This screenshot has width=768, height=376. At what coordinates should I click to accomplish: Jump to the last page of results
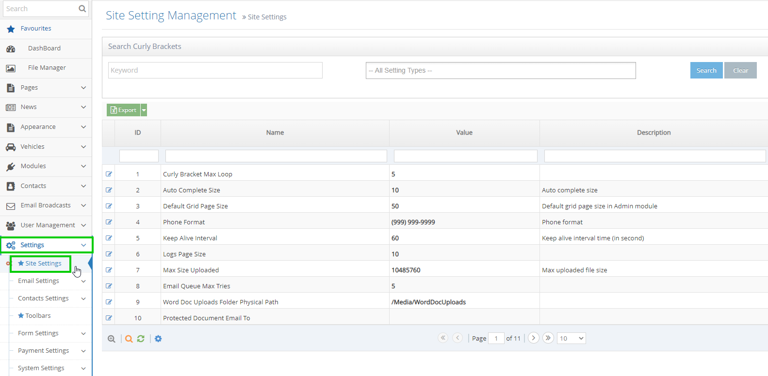click(548, 338)
